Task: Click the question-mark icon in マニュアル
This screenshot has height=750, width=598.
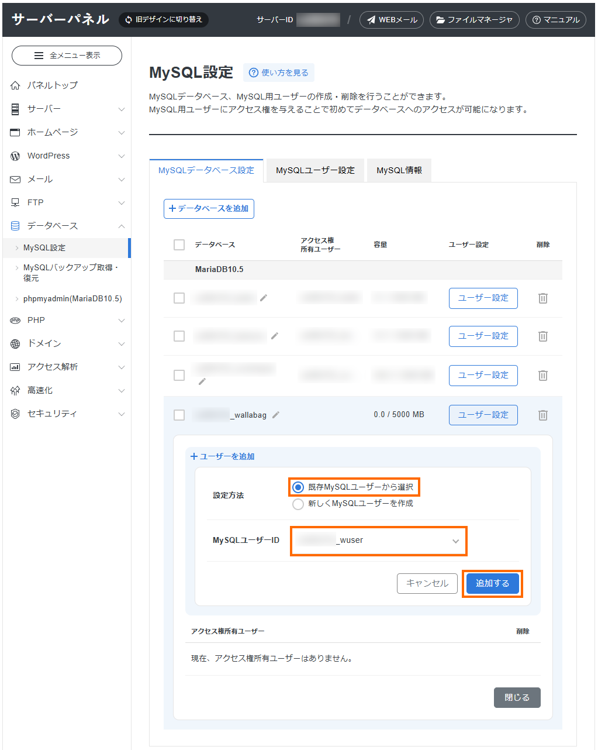Action: (x=537, y=20)
